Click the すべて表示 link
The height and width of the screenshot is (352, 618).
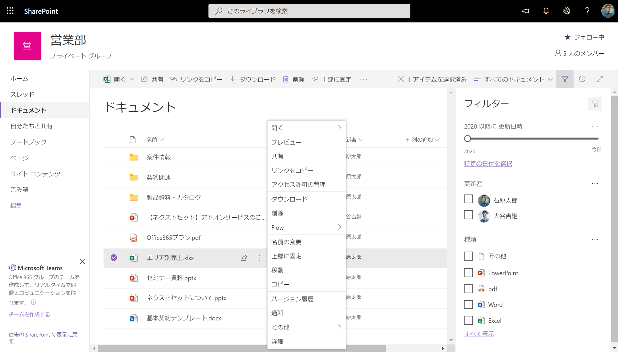click(x=479, y=334)
